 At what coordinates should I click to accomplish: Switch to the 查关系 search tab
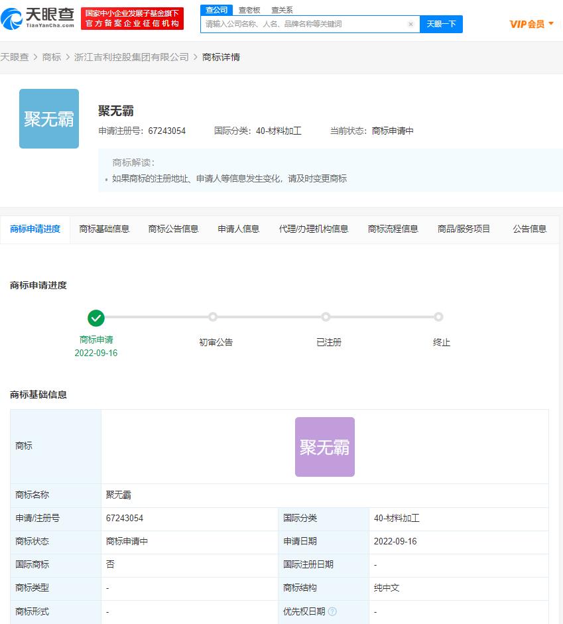[282, 10]
